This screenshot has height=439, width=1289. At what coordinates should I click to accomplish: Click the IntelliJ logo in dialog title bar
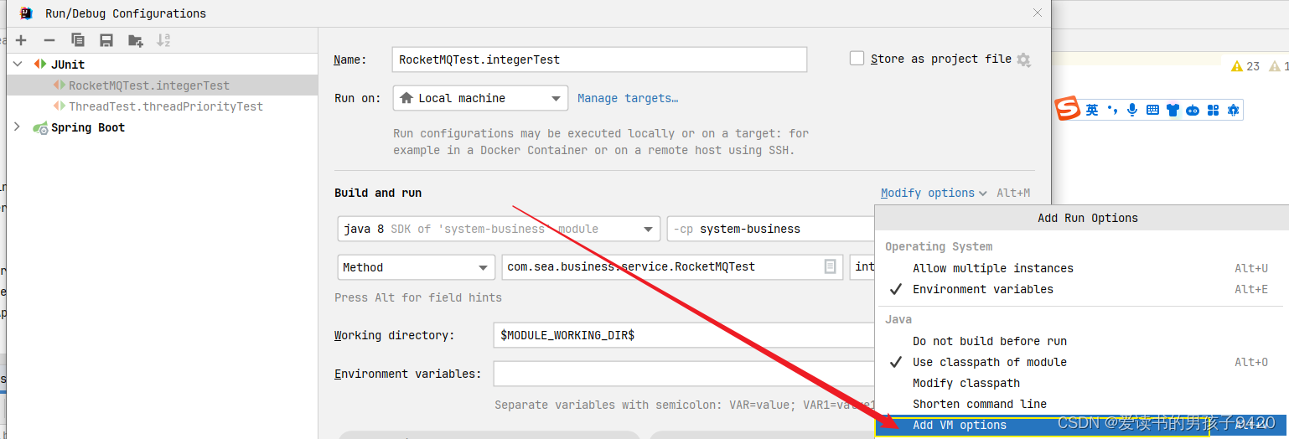26,13
